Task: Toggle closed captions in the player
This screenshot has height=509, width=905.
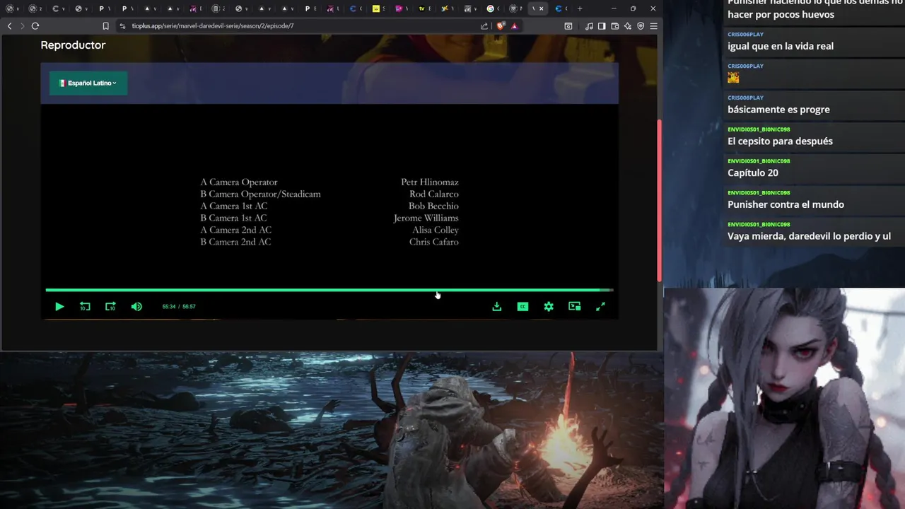Action: 522,306
